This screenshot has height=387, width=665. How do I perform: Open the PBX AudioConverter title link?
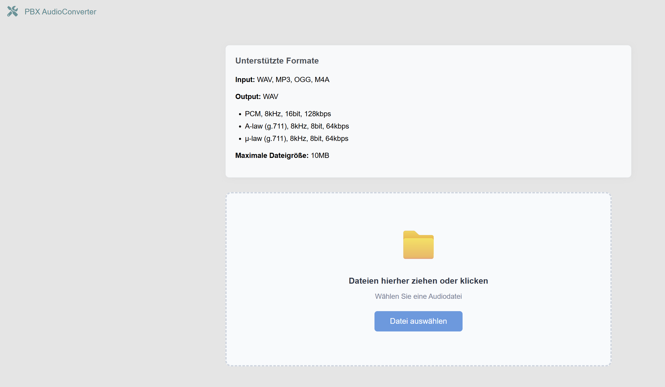(60, 12)
